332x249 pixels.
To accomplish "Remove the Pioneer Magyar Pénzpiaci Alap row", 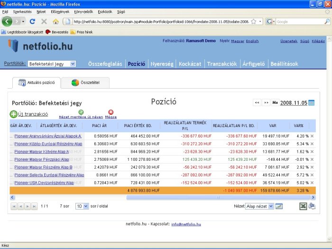I will point(312,159).
